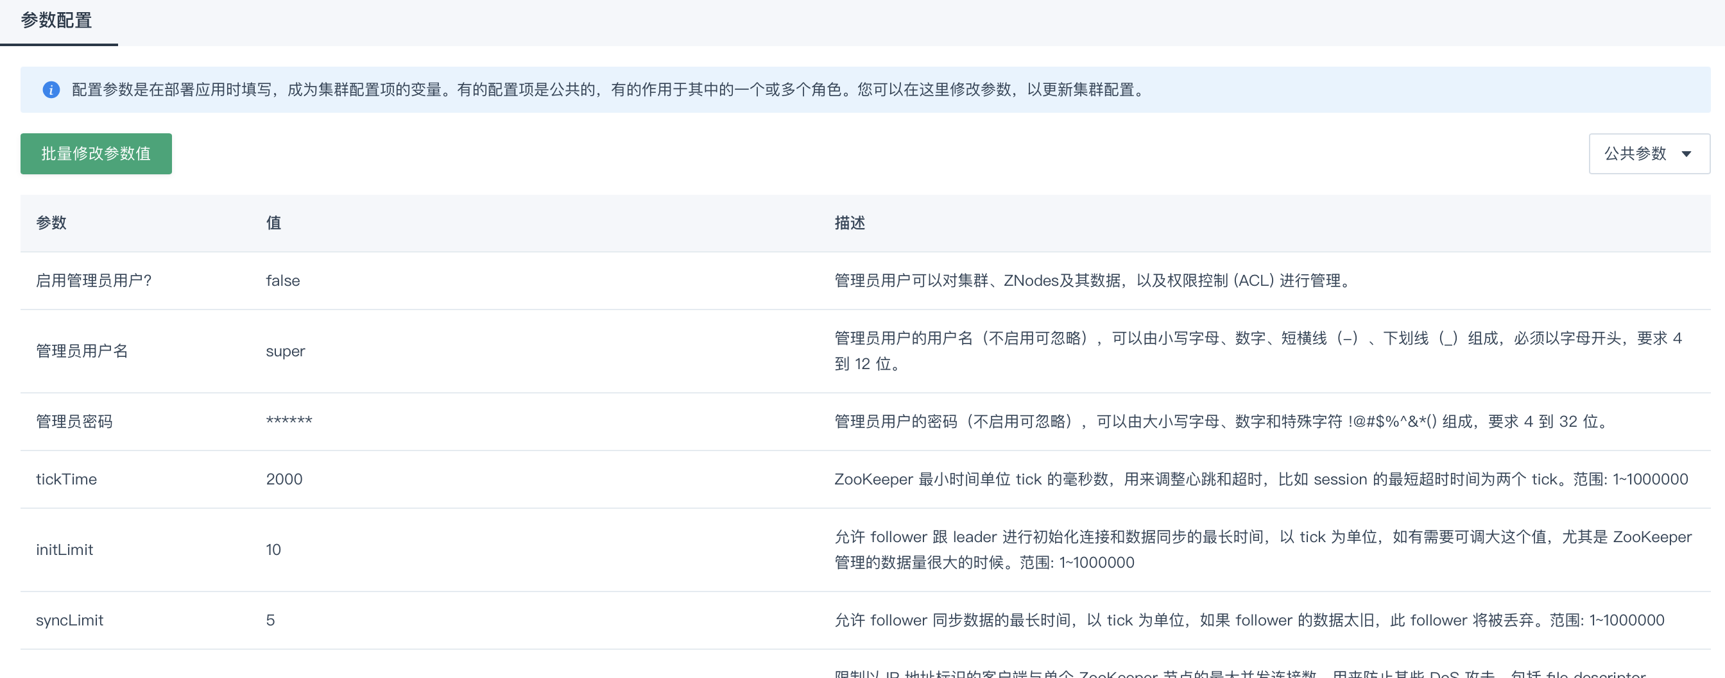Screen dimensions: 1725x678
Task: Open the 公共参数 dropdown
Action: click(1649, 154)
